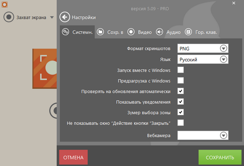Viewport: 244px width, 166px height.
Task: Click the green СОХРАНИТЬ button
Action: click(220, 157)
